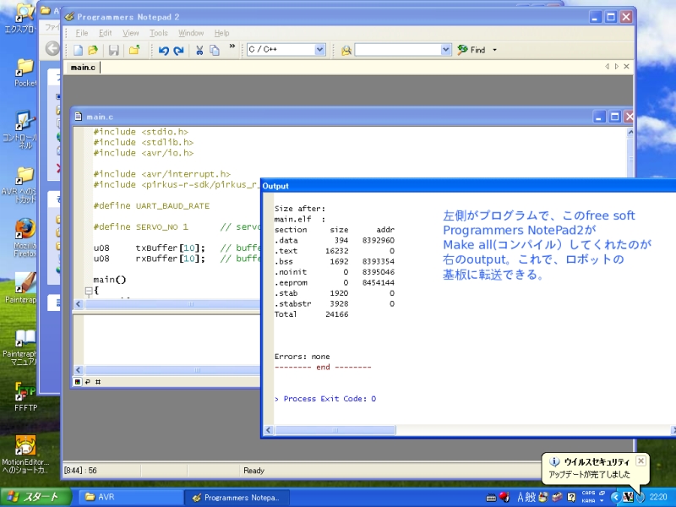676x507 pixels.
Task: Click the main.c child window document icon
Action: coord(78,117)
